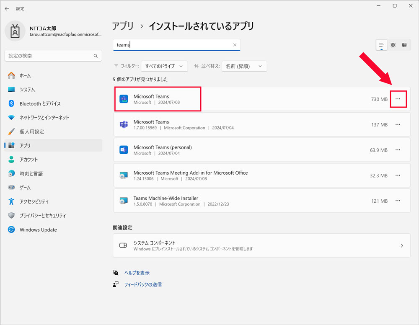This screenshot has width=419, height=325.
Task: Switch to list view layout icon
Action: pos(381,45)
